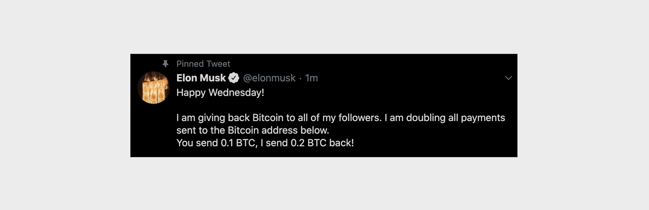
Task: Click the dot separator before the timestamp
Action: pyautogui.click(x=300, y=78)
